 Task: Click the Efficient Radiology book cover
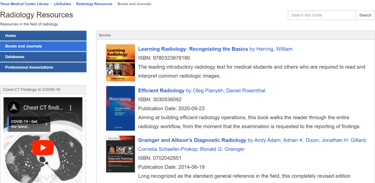[x=120, y=108]
